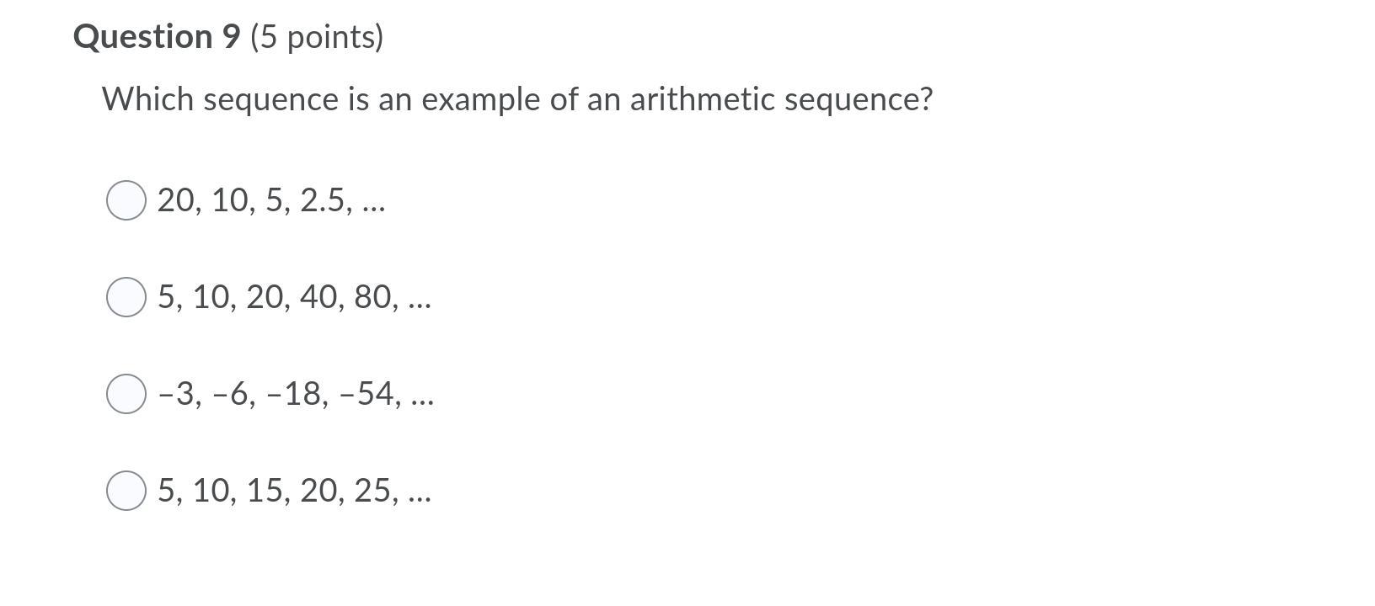
Task: Click the word arithmetic in the question
Action: pyautogui.click(x=703, y=99)
